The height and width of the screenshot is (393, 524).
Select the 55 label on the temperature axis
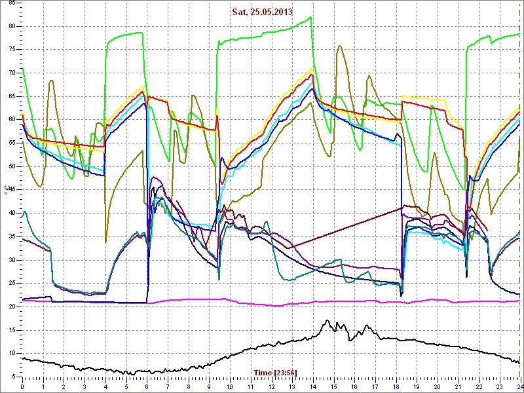pyautogui.click(x=11, y=143)
